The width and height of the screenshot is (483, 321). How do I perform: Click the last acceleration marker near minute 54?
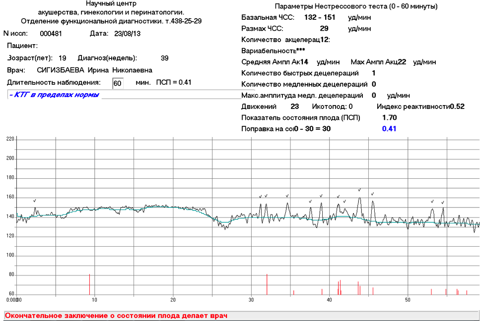(443, 202)
